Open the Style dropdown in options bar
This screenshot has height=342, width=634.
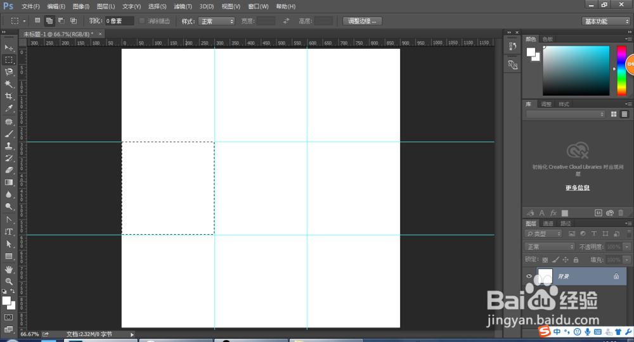click(x=216, y=21)
